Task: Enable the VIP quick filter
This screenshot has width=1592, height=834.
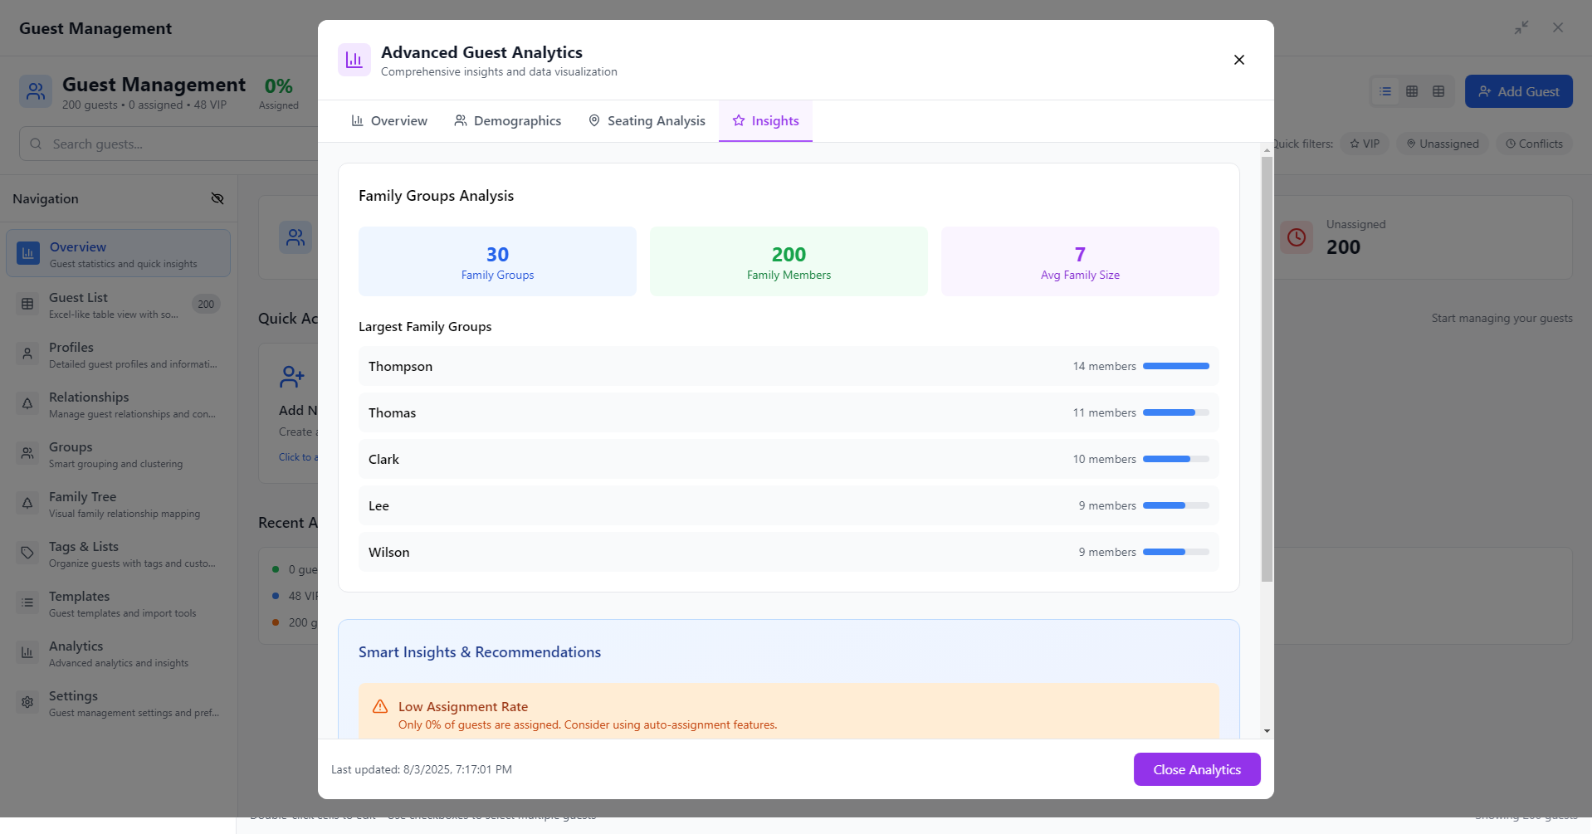Action: click(1365, 143)
